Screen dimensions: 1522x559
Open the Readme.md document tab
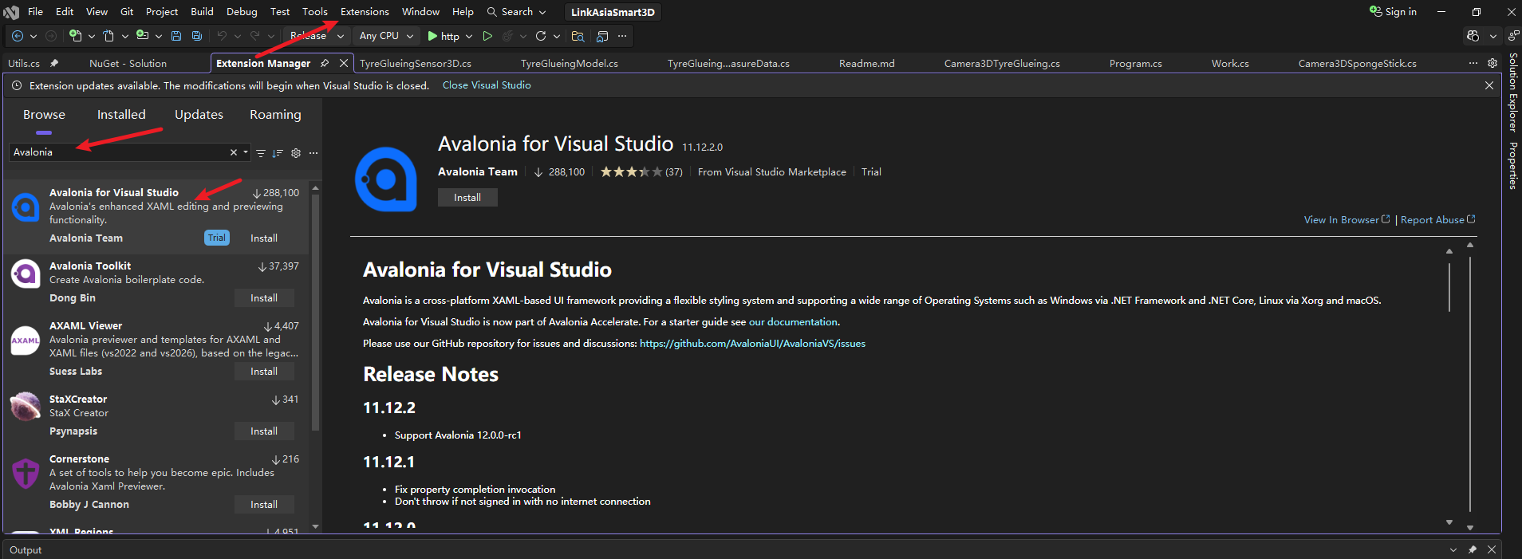tap(866, 63)
